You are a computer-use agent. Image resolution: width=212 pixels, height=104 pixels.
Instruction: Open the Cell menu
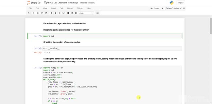pyautogui.click(x=62, y=8)
